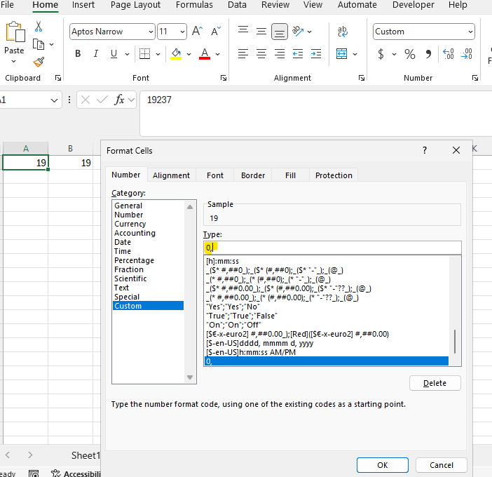Viewport: 492px width, 477px height.
Task: Open the Page Layout ribbon tab
Action: pos(135,5)
